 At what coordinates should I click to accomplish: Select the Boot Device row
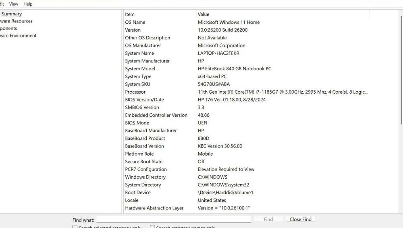[x=246, y=193]
